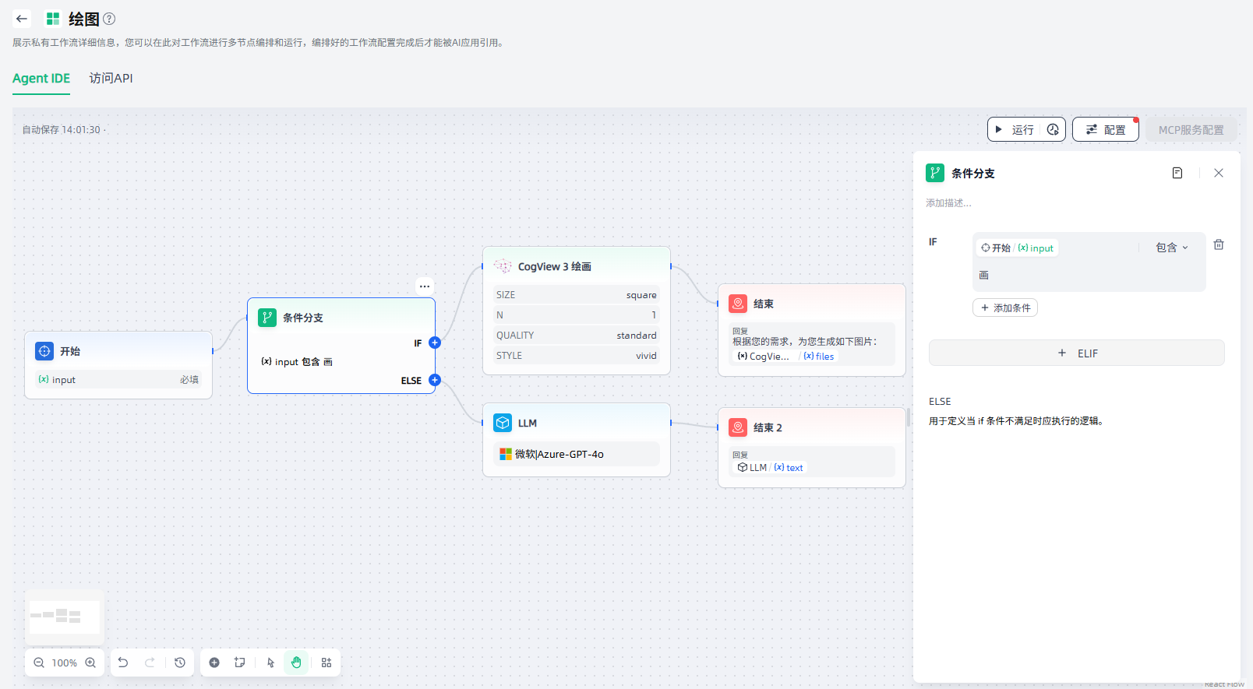This screenshot has height=689, width=1253.
Task: Click the zoom in magnifier icon
Action: coord(90,663)
